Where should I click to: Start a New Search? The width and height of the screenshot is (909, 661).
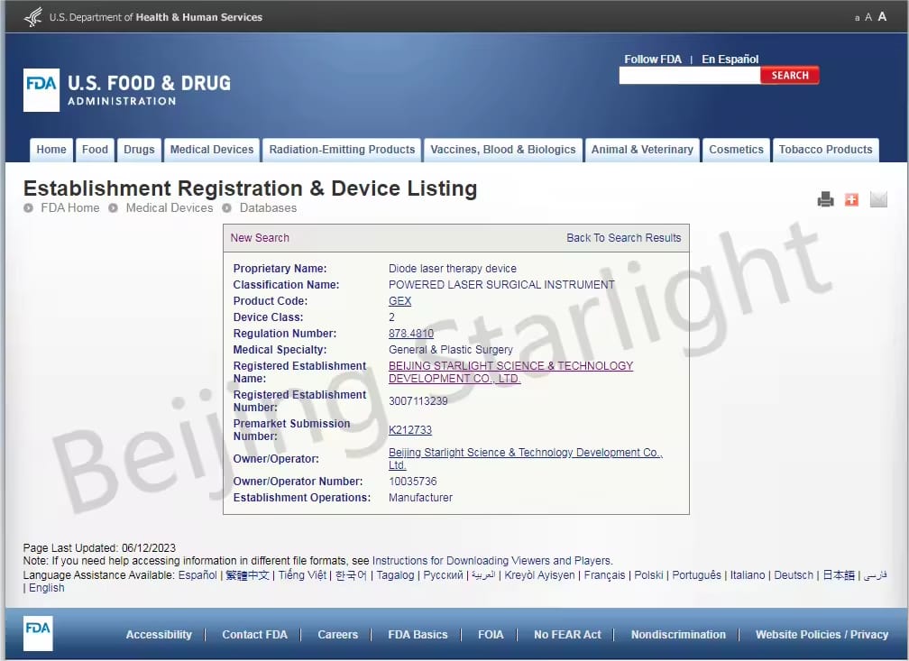coord(260,238)
